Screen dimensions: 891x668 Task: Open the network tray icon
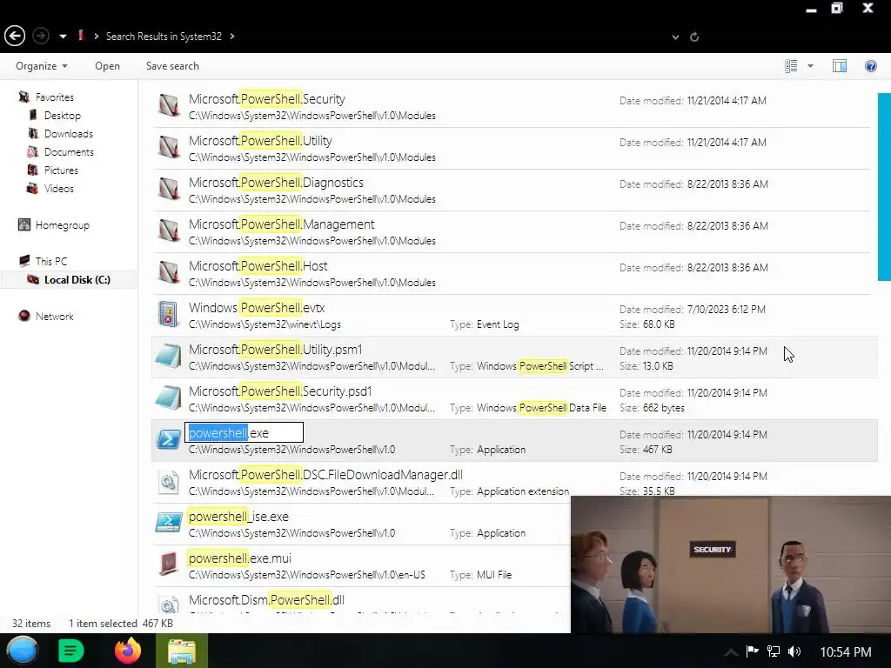(x=774, y=651)
